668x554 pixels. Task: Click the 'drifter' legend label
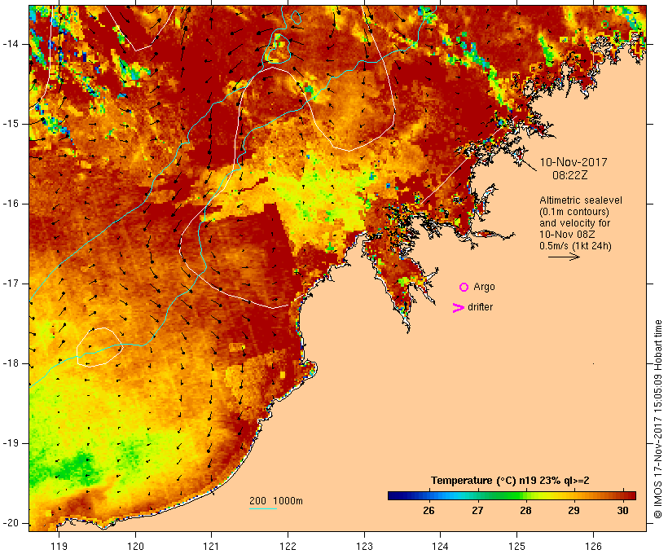coord(480,307)
